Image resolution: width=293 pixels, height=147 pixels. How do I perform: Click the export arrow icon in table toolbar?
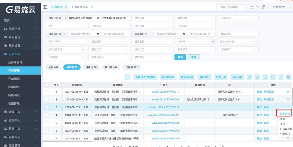(265, 77)
